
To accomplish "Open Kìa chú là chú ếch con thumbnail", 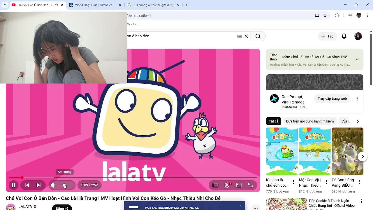I will click(x=282, y=151).
